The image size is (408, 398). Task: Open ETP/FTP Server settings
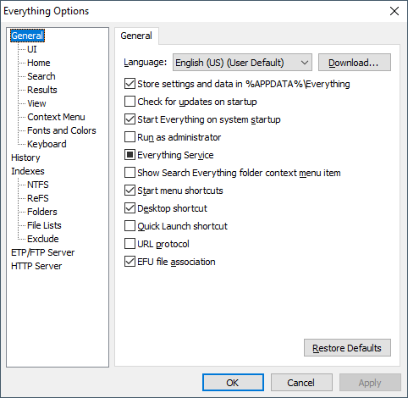pos(43,252)
